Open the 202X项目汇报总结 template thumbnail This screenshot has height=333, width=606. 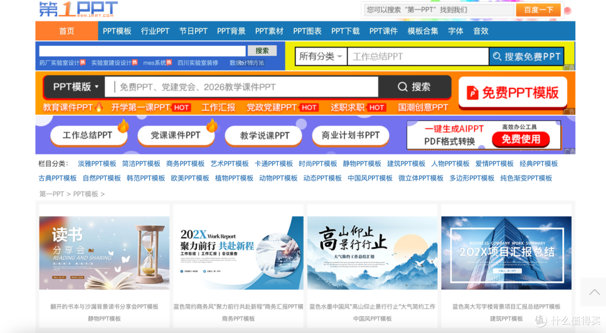tap(506, 253)
